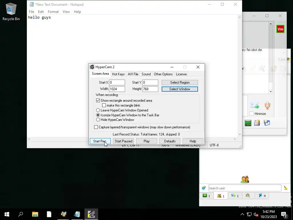Select the blue flag tab showing 4

click(262, 196)
